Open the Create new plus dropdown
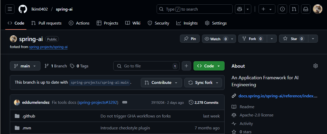 point(267,9)
